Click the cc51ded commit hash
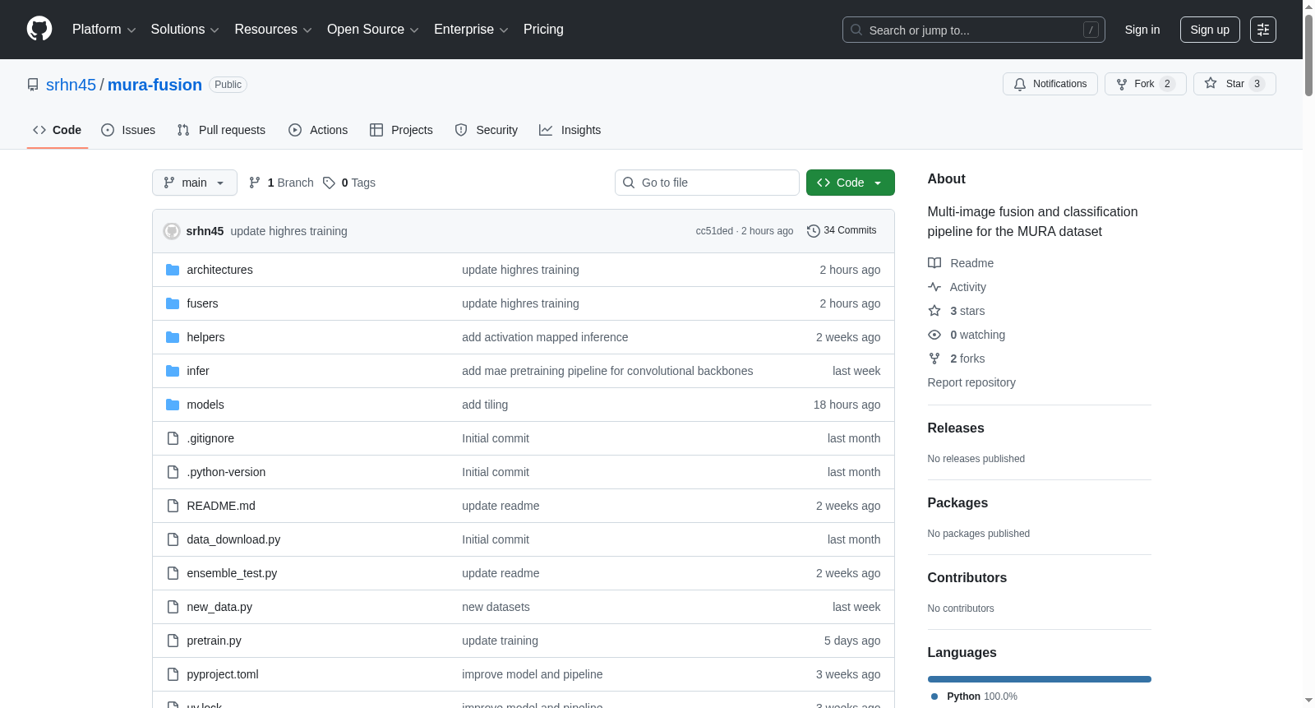Screen dimensions: 1315x708 [x=714, y=231]
